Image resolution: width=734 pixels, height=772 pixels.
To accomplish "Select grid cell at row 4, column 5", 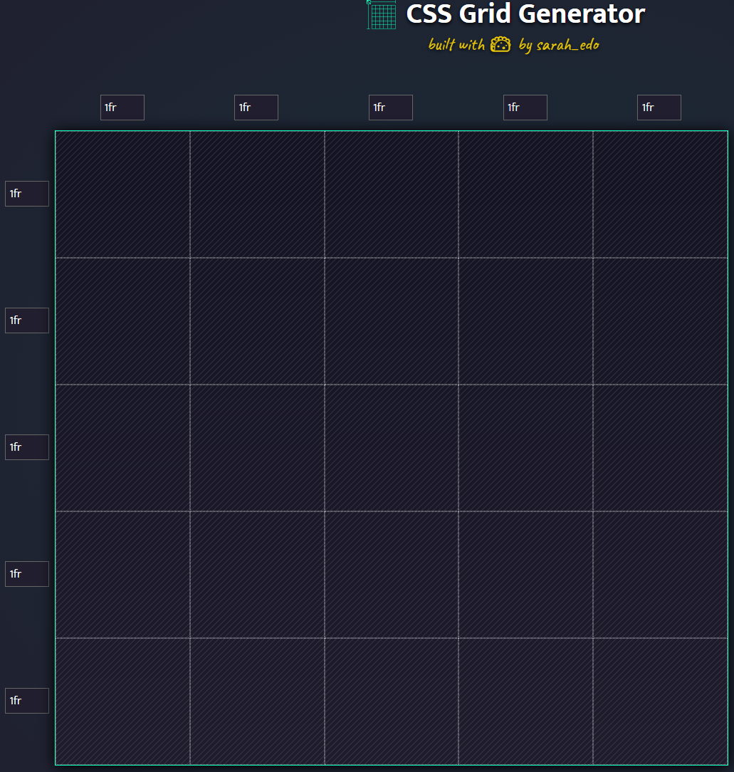I will coord(660,575).
